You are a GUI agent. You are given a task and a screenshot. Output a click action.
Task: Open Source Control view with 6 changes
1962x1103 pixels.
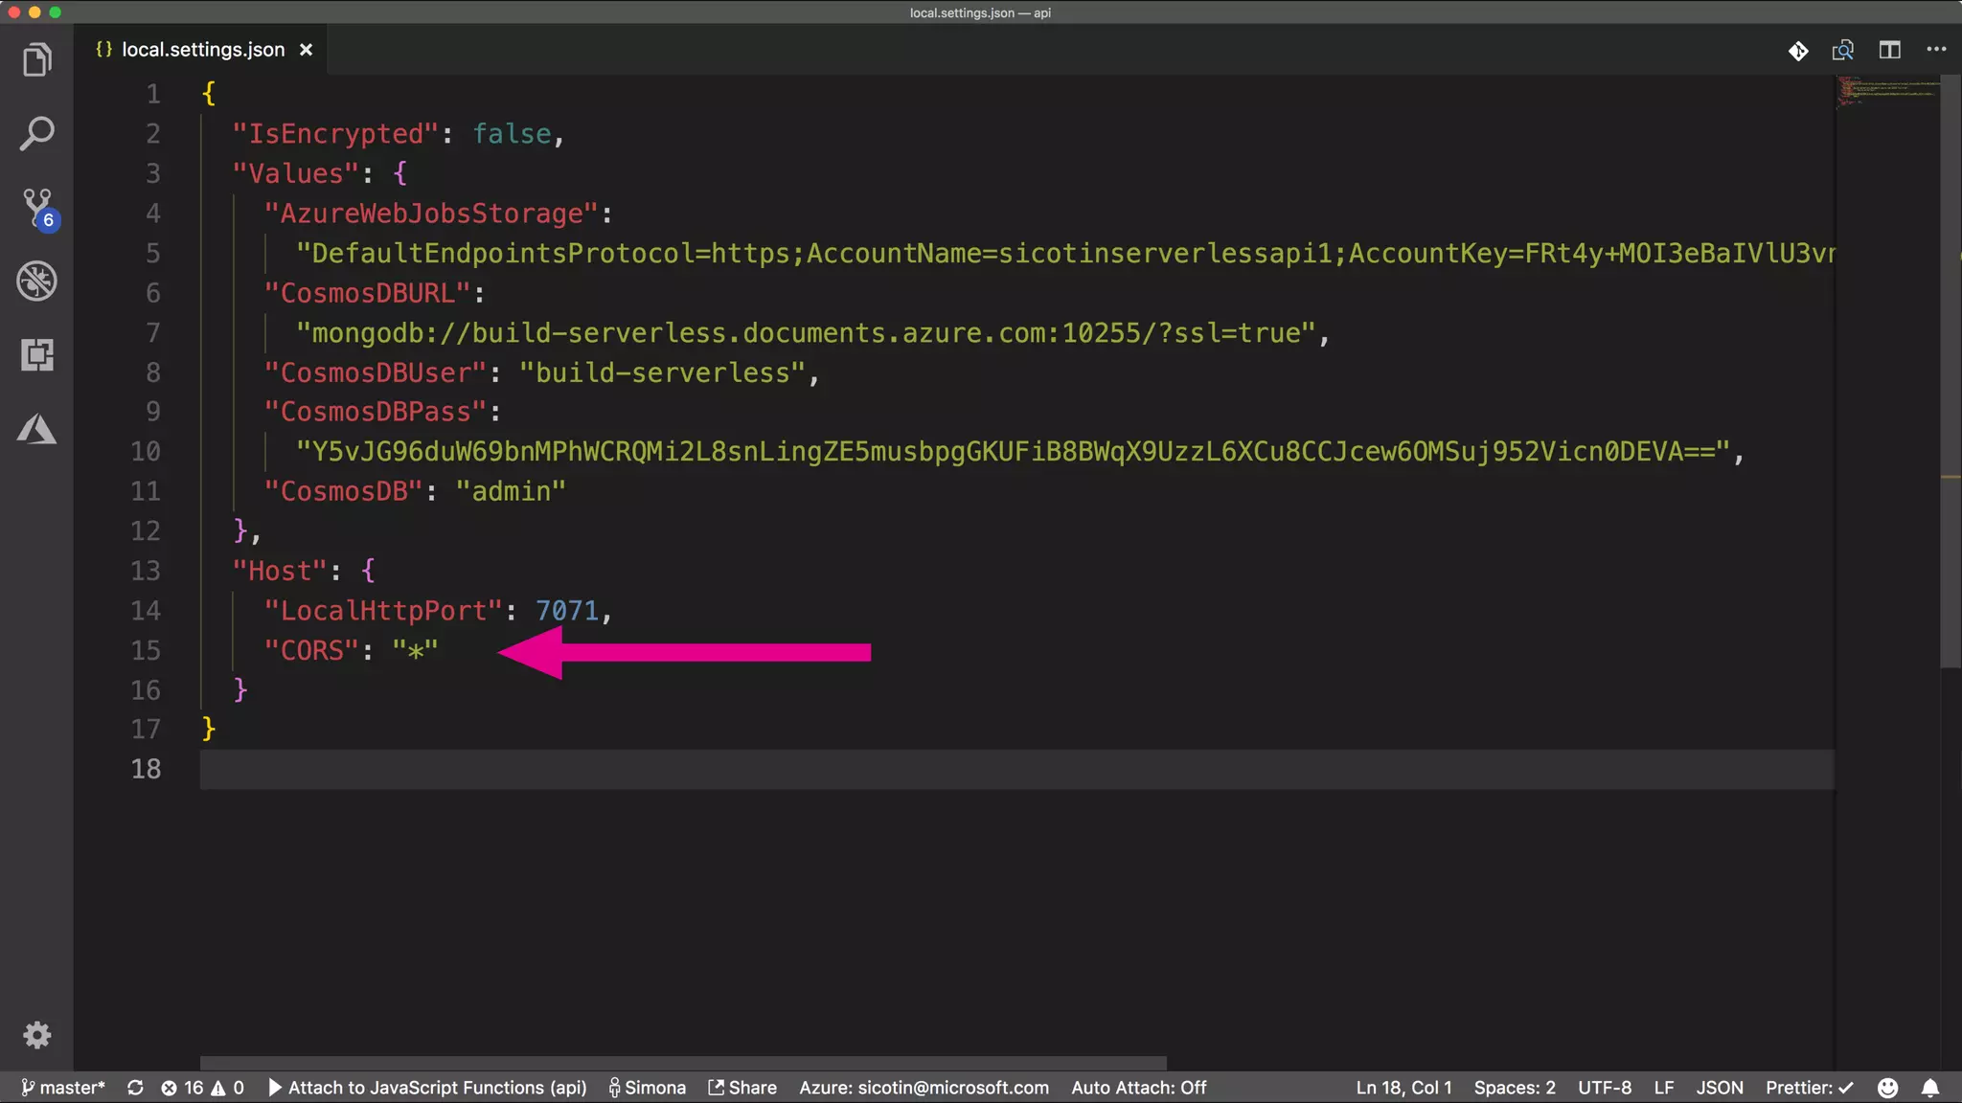pyautogui.click(x=38, y=207)
